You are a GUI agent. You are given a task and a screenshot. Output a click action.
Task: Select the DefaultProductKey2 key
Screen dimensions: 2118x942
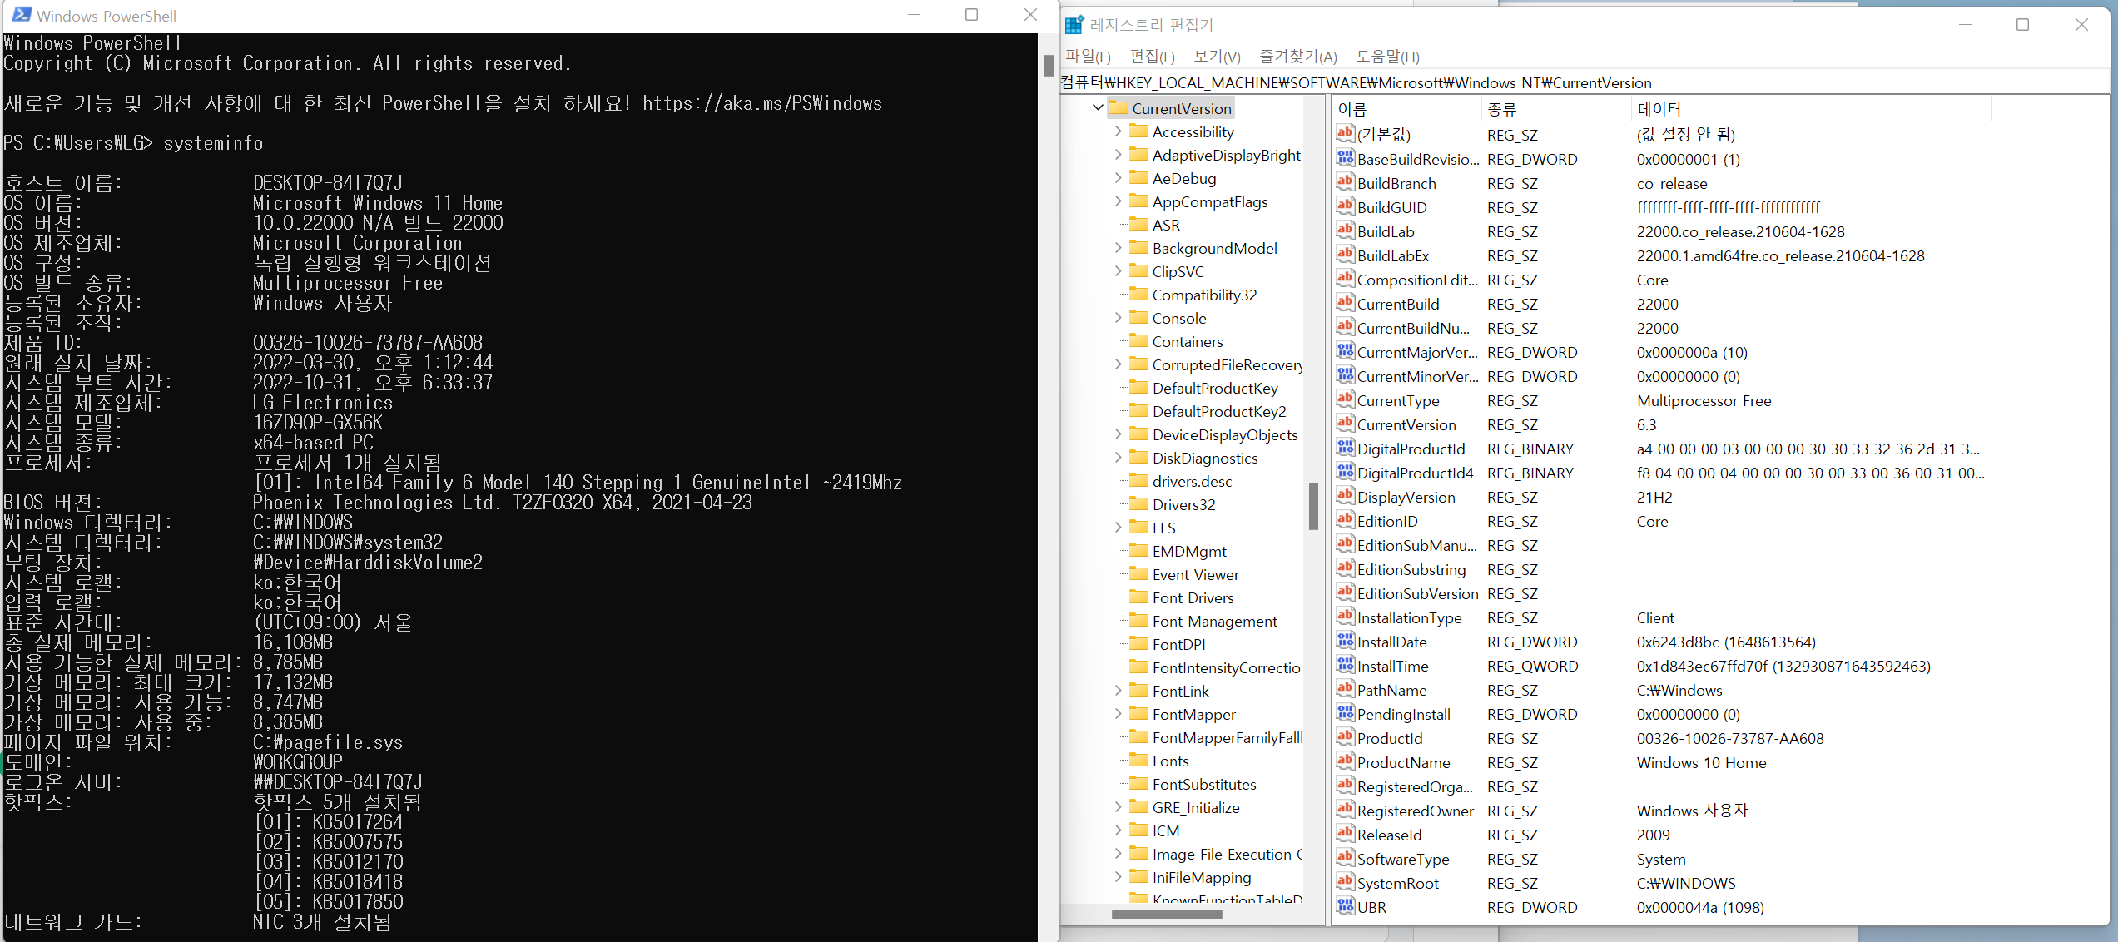click(1218, 411)
